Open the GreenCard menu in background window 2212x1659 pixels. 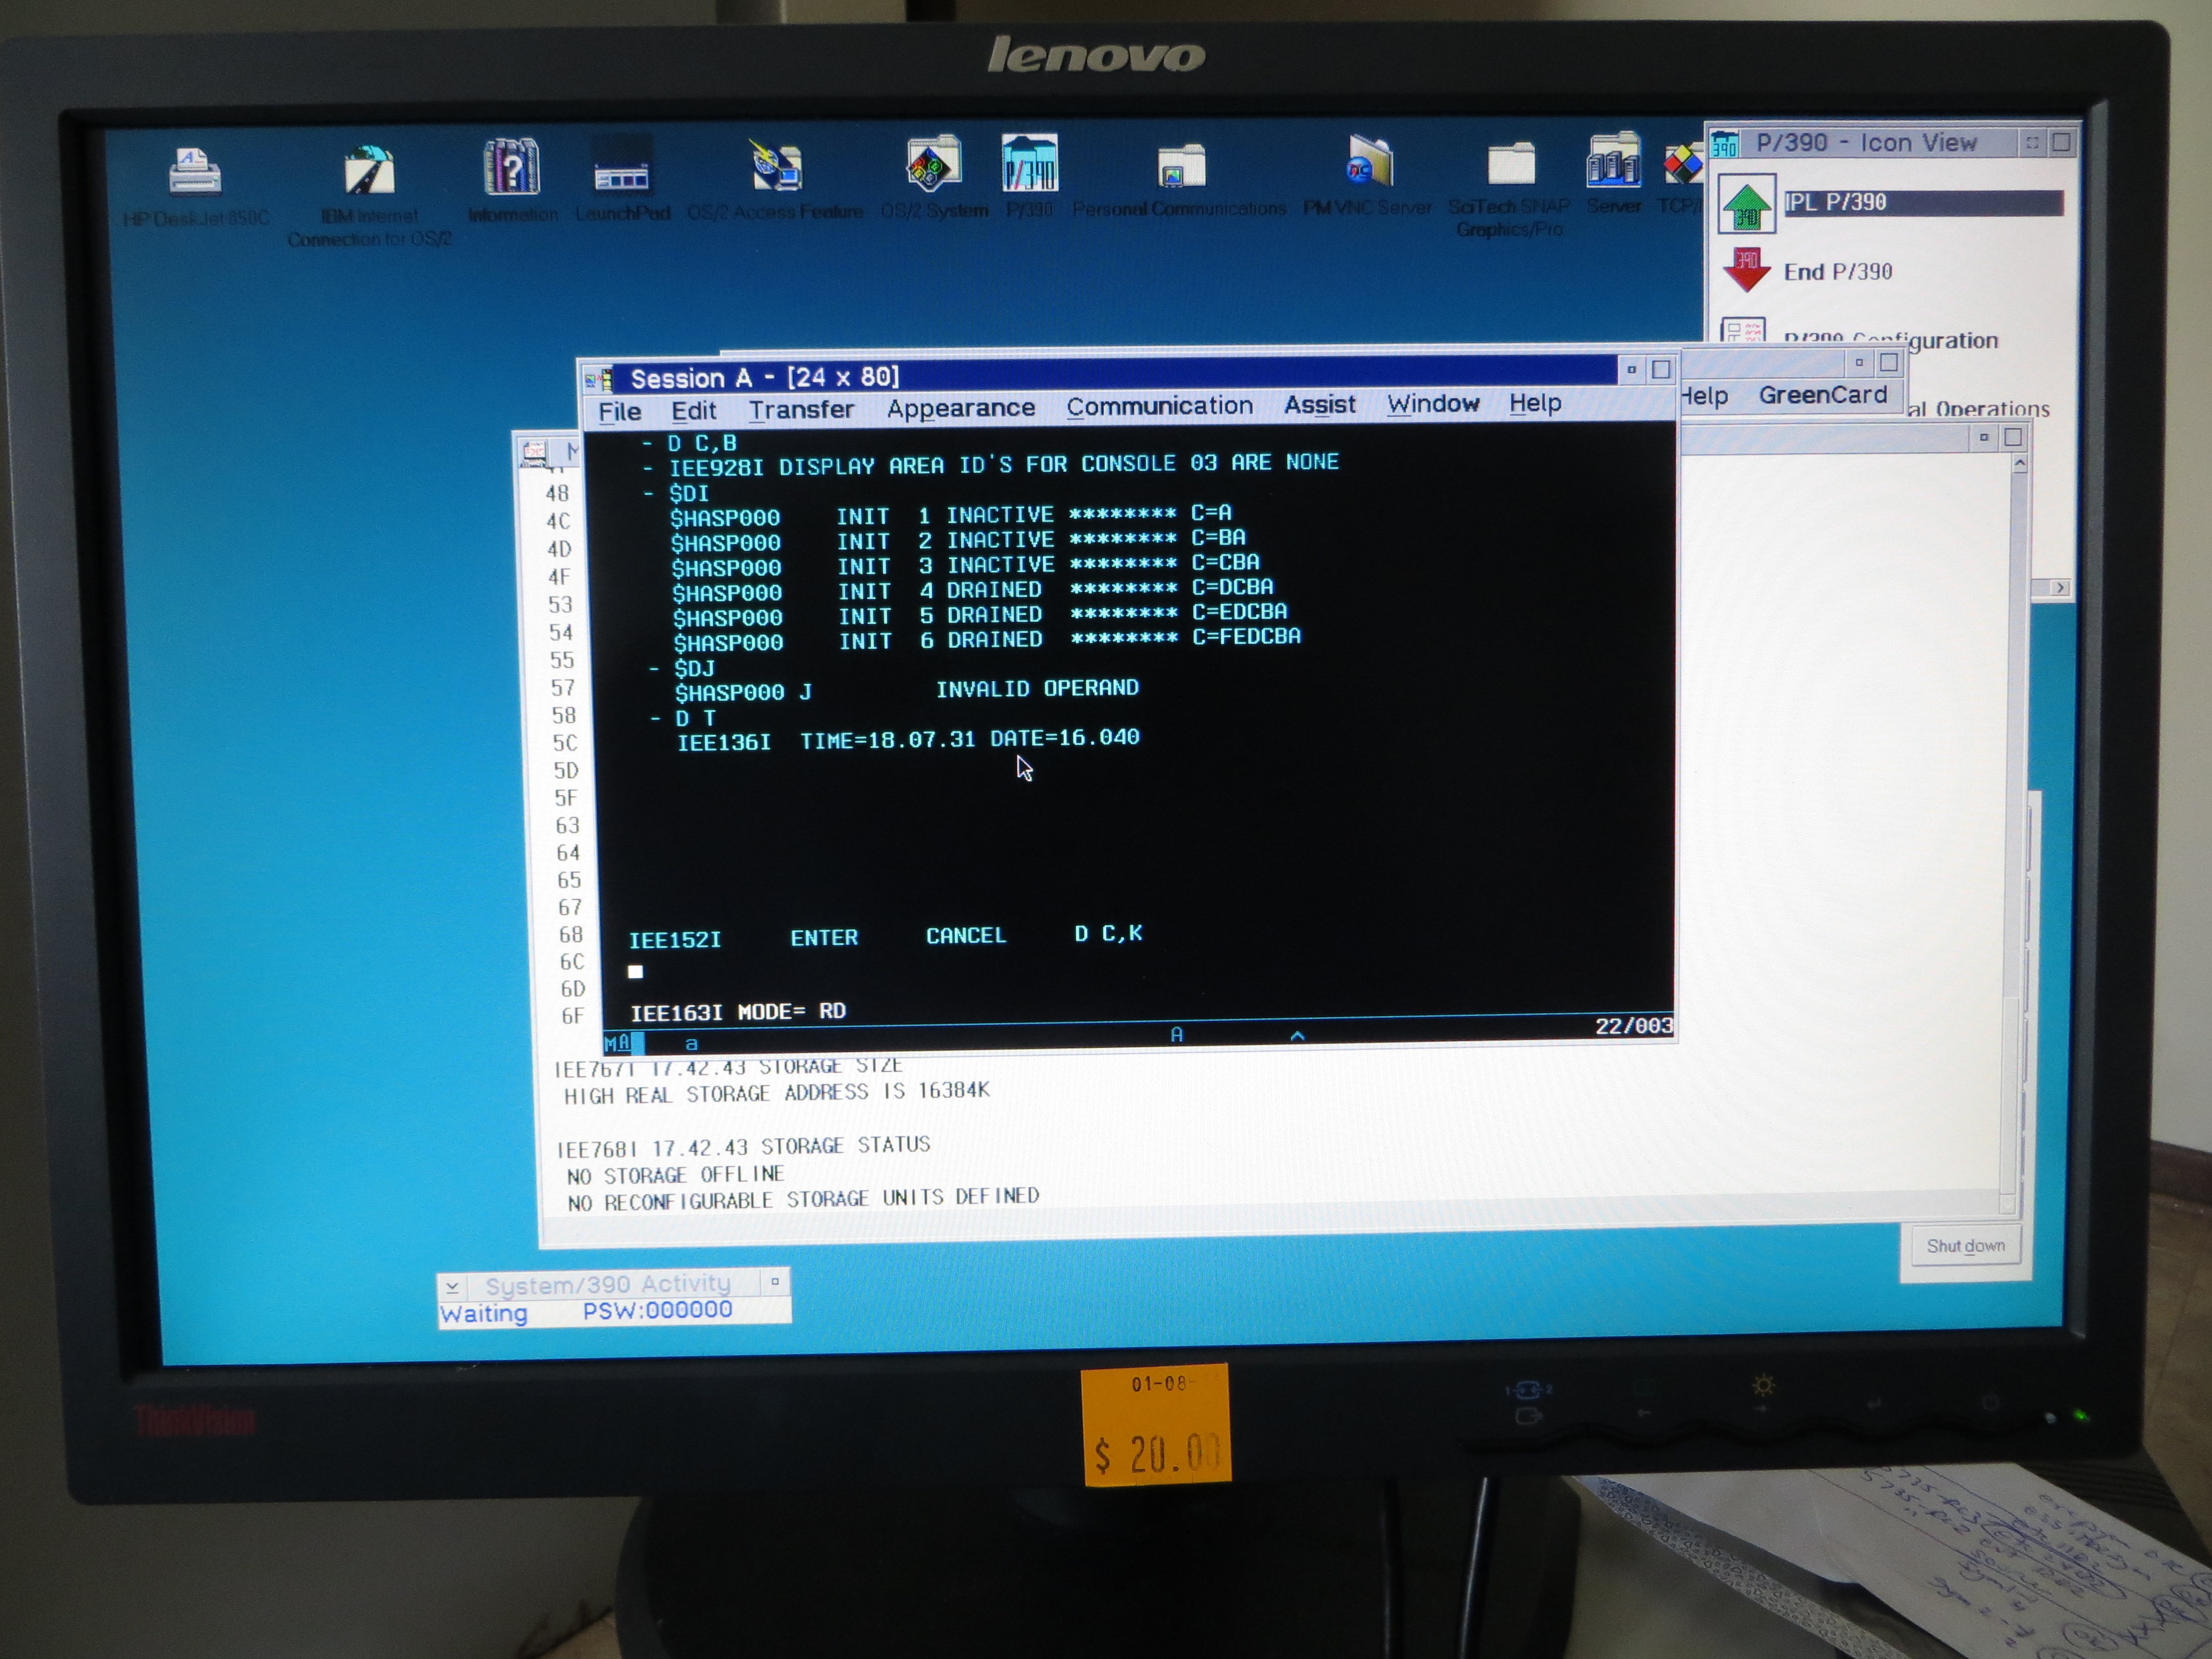pyautogui.click(x=1822, y=395)
